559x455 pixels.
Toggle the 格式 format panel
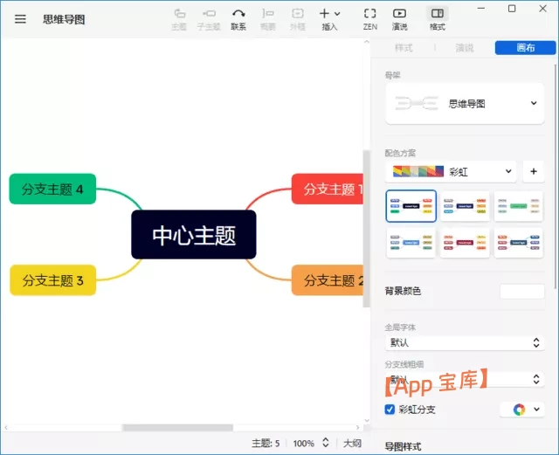coord(438,19)
